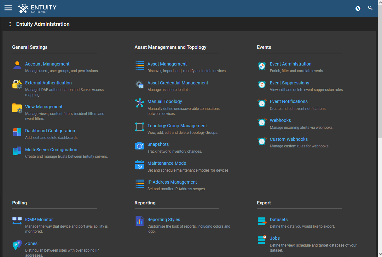This screenshot has height=257, width=382.
Task: Click the ICMP Monitor arrows icon
Action: point(17,221)
